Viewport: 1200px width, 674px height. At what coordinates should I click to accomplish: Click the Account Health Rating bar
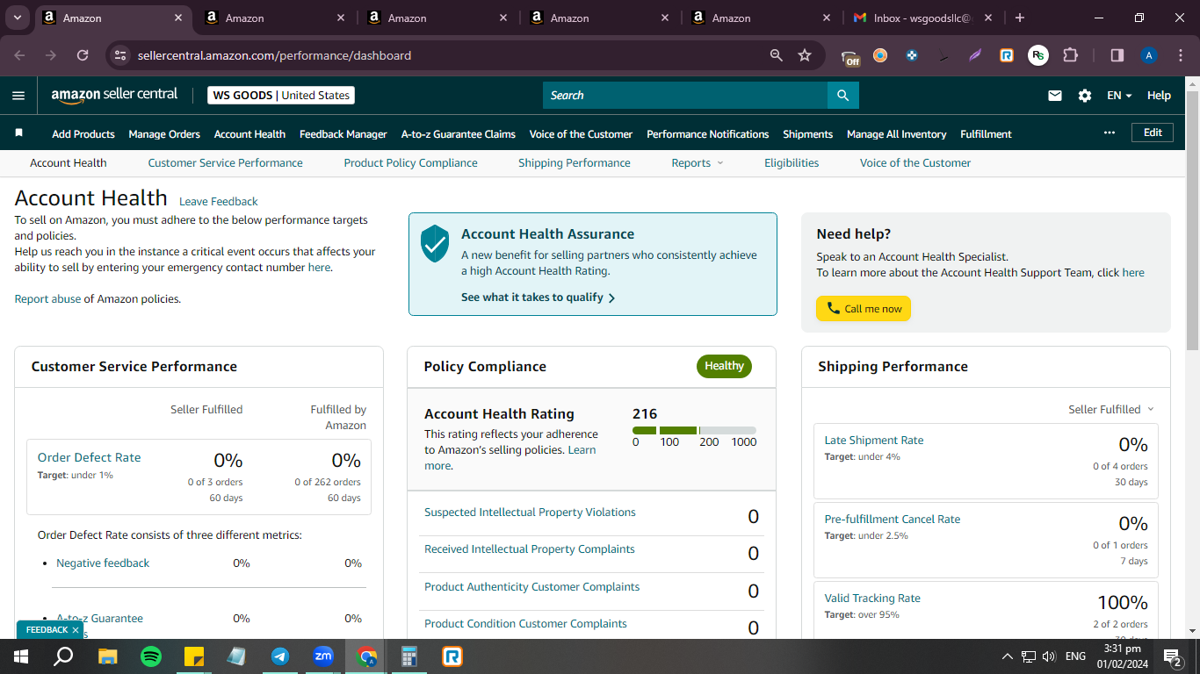pyautogui.click(x=694, y=430)
